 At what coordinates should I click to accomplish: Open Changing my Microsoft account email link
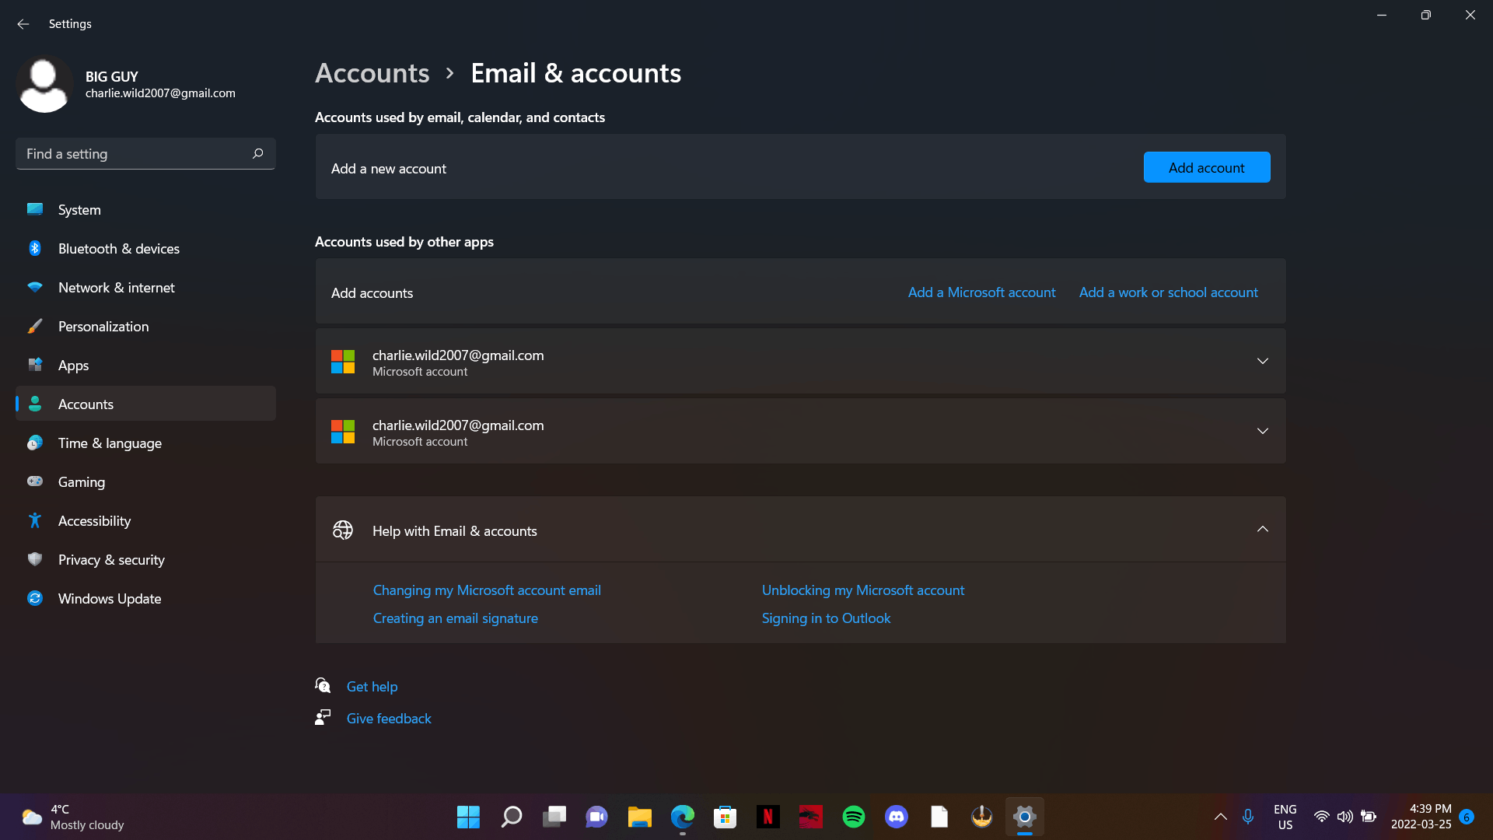(487, 590)
